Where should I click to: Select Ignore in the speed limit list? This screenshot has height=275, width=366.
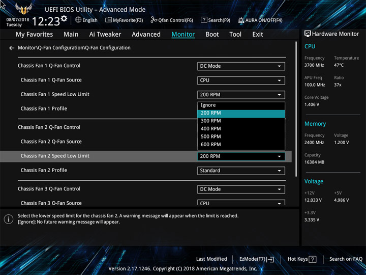coord(241,105)
